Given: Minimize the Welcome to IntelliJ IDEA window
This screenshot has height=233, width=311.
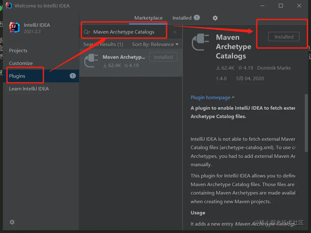Looking at the screenshot, I should [x=262, y=6].
